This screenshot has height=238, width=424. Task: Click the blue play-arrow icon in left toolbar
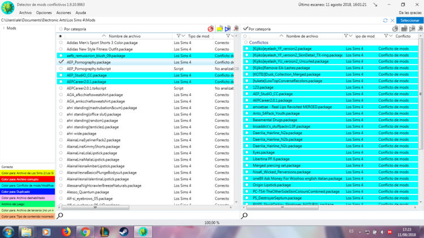[227, 29]
